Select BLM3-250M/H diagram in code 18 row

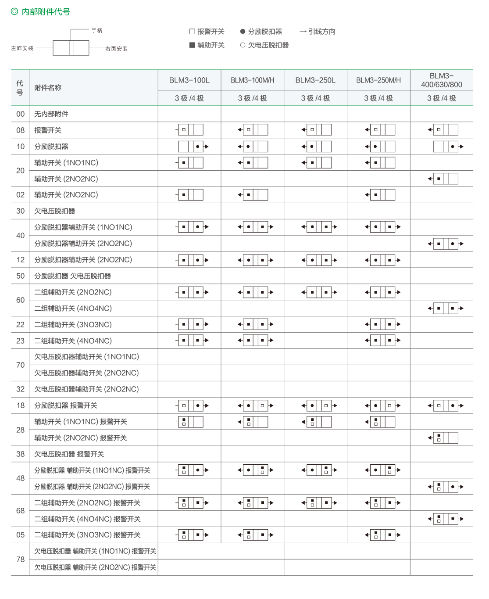click(381, 405)
